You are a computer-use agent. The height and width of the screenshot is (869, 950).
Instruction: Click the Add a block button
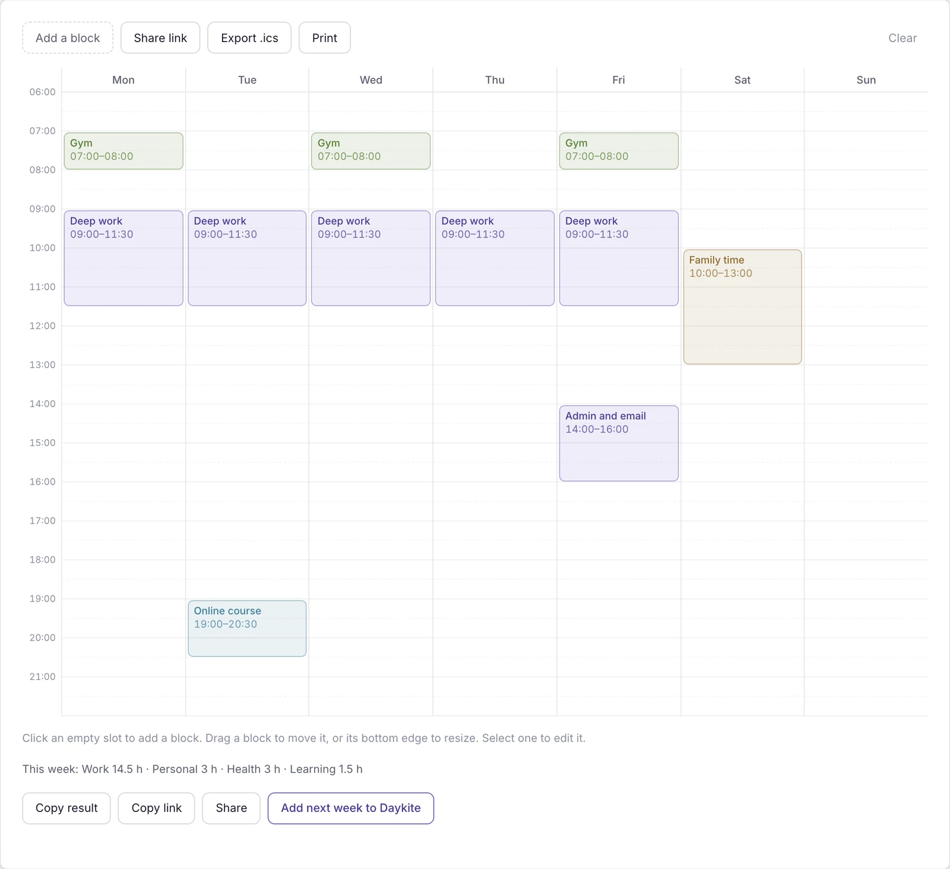coord(68,38)
